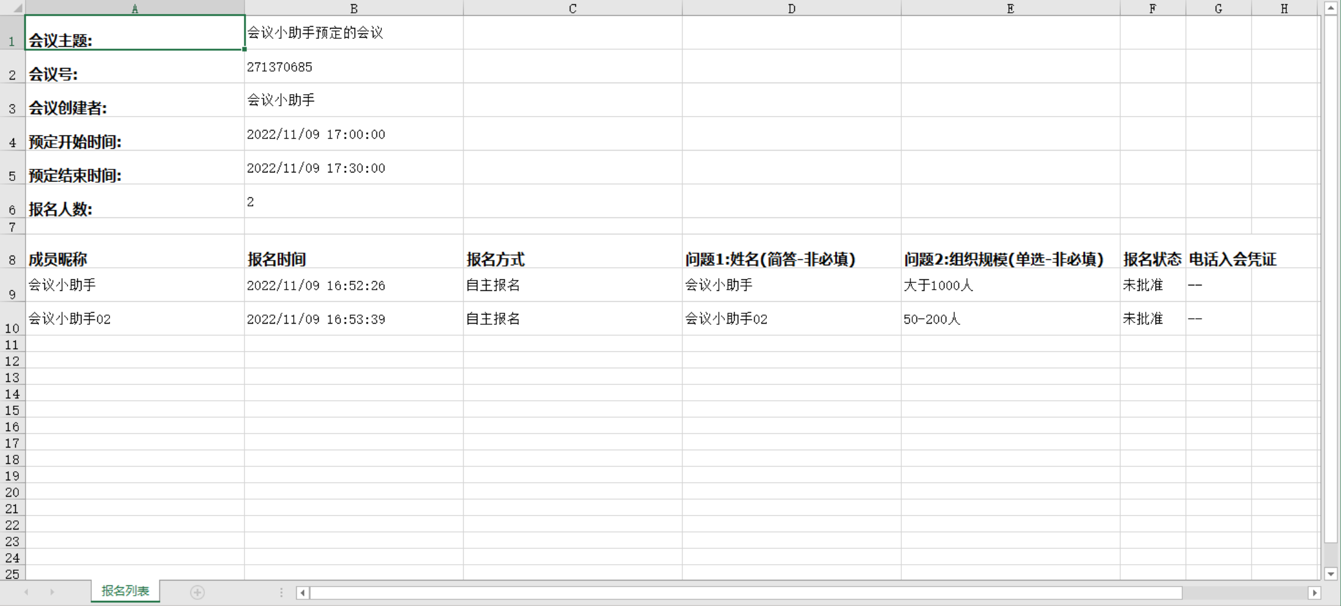Screen dimensions: 1341x606
Task: Select the 会议主题: cell
Action: tap(134, 33)
